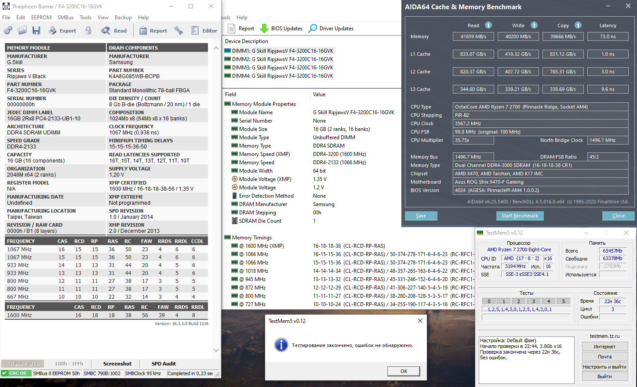Image resolution: width=637 pixels, height=387 pixels.
Task: Click OK in the TestMem5 message dialog
Action: click(x=404, y=371)
